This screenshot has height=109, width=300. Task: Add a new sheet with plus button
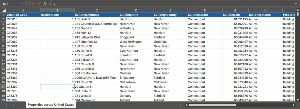88,105
